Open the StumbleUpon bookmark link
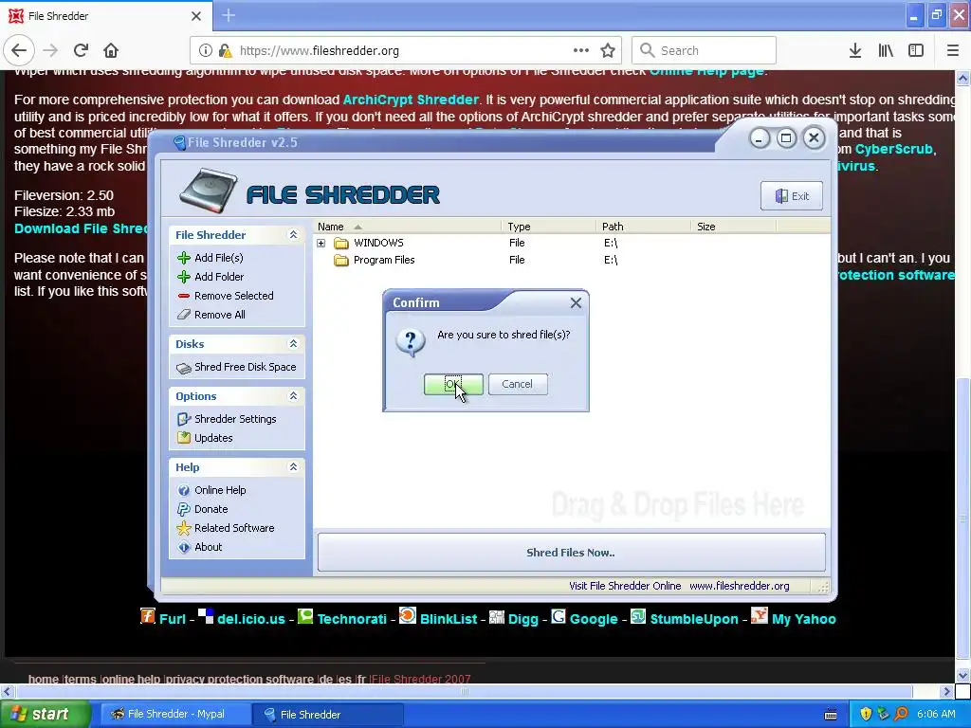Viewport: 971px width, 728px height. pyautogui.click(x=693, y=619)
